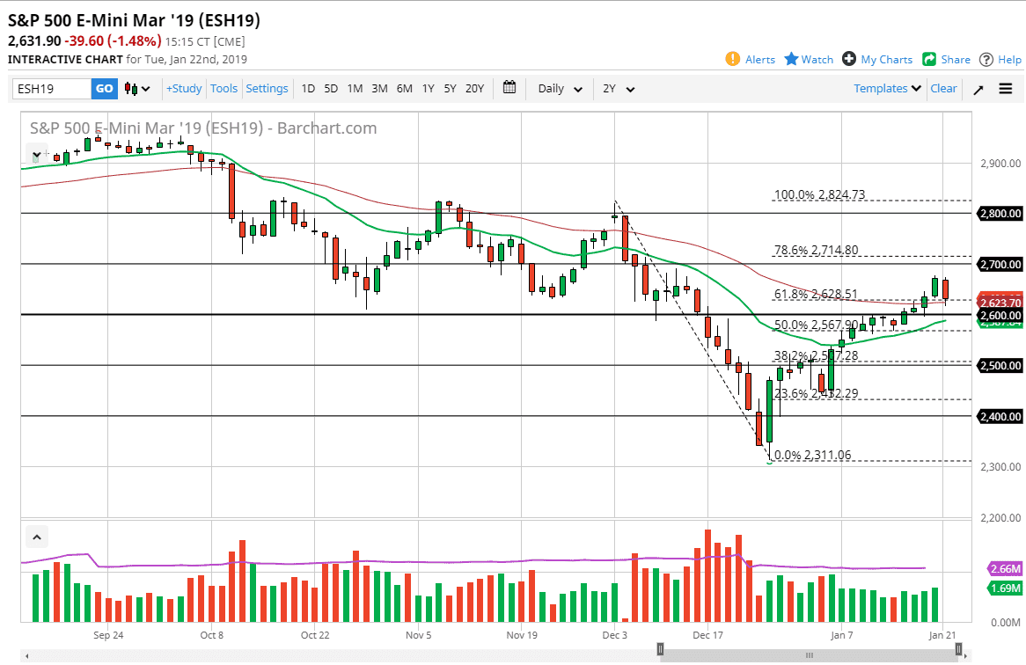Open the Tools menu
The image size is (1026, 665).
tap(224, 88)
